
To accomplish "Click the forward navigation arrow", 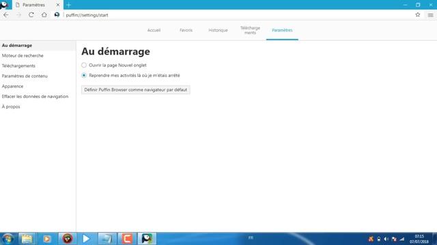I will coord(18,15).
